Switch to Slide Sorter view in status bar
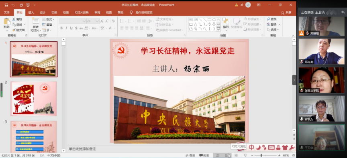This screenshot has height=158, width=347. click(x=227, y=155)
